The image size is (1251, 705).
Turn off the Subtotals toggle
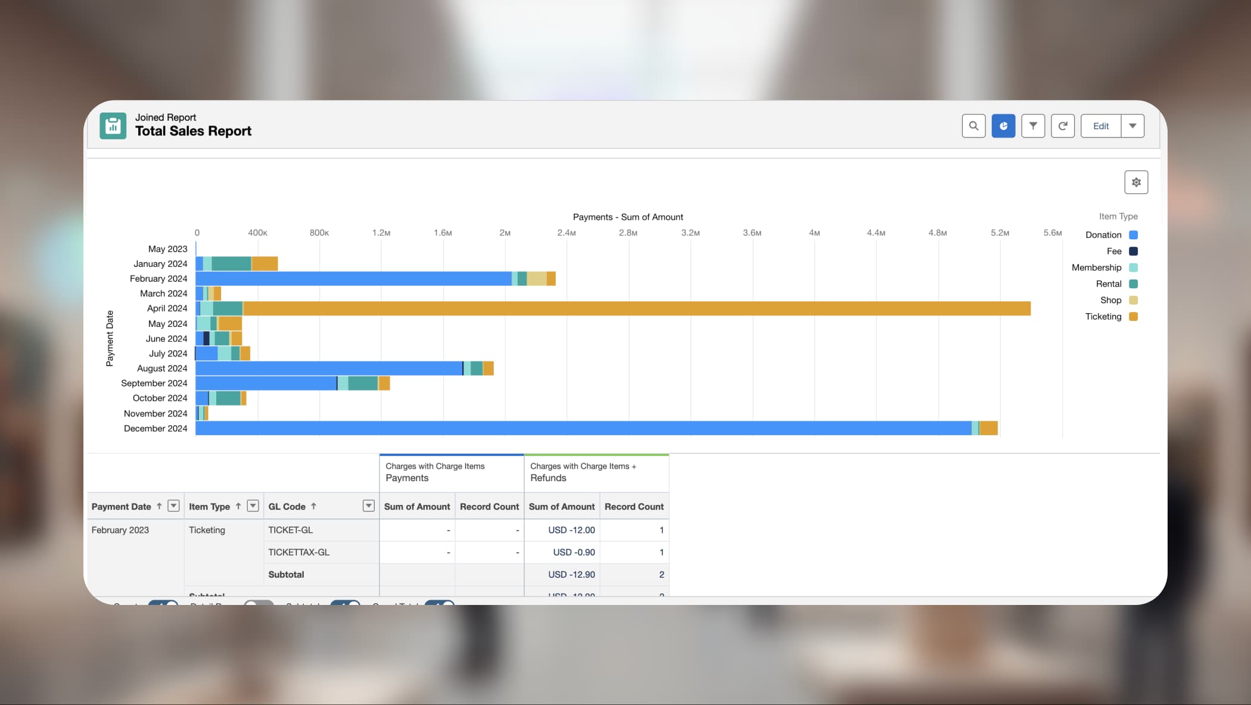pyautogui.click(x=344, y=603)
